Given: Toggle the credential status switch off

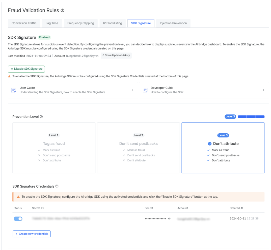Looking at the screenshot, I should point(18,219).
